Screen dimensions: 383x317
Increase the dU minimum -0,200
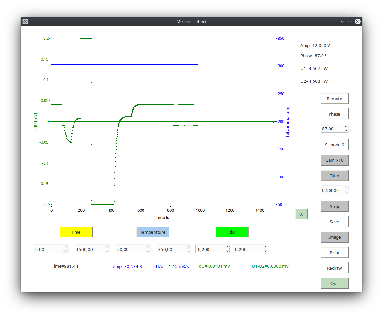[227, 247]
